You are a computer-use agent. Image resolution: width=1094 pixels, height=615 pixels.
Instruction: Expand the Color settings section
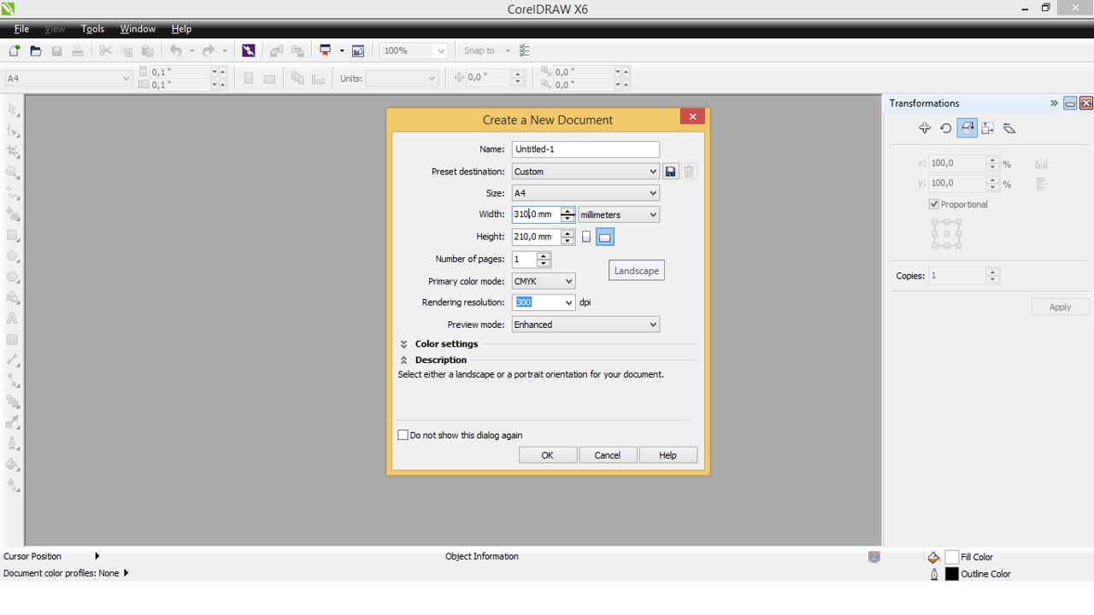click(x=403, y=344)
